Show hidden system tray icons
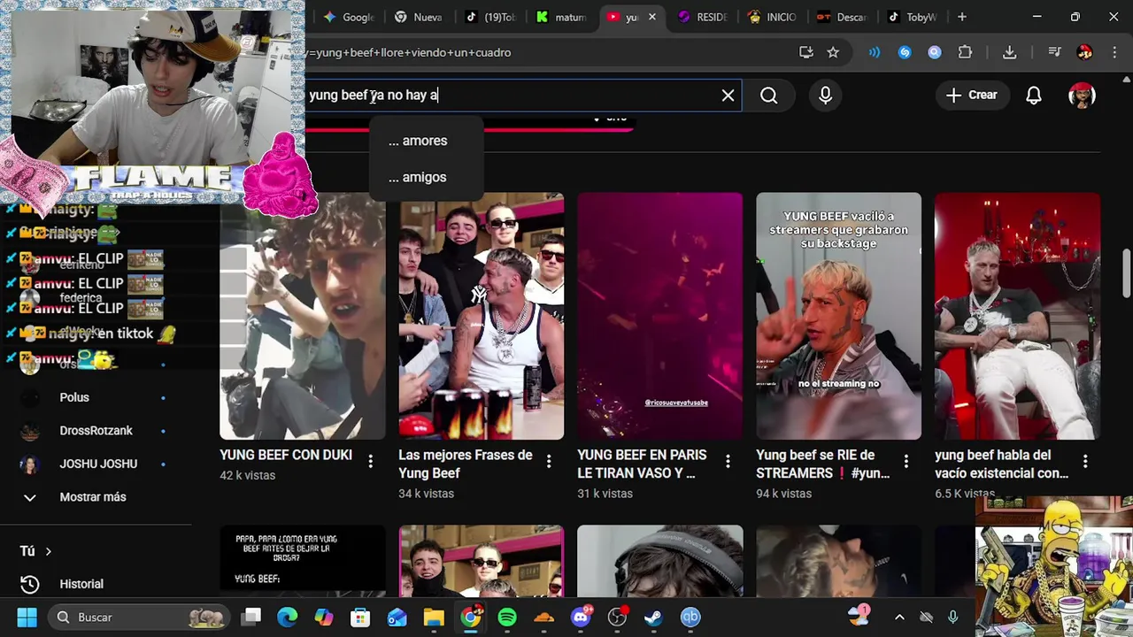1133x637 pixels. tap(899, 617)
